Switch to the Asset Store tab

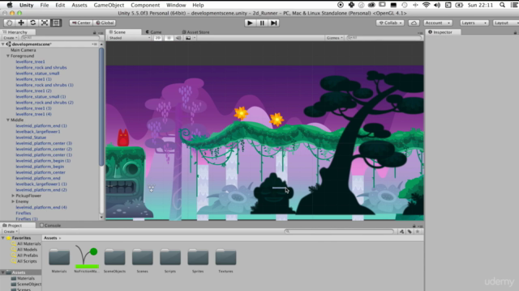coord(196,32)
